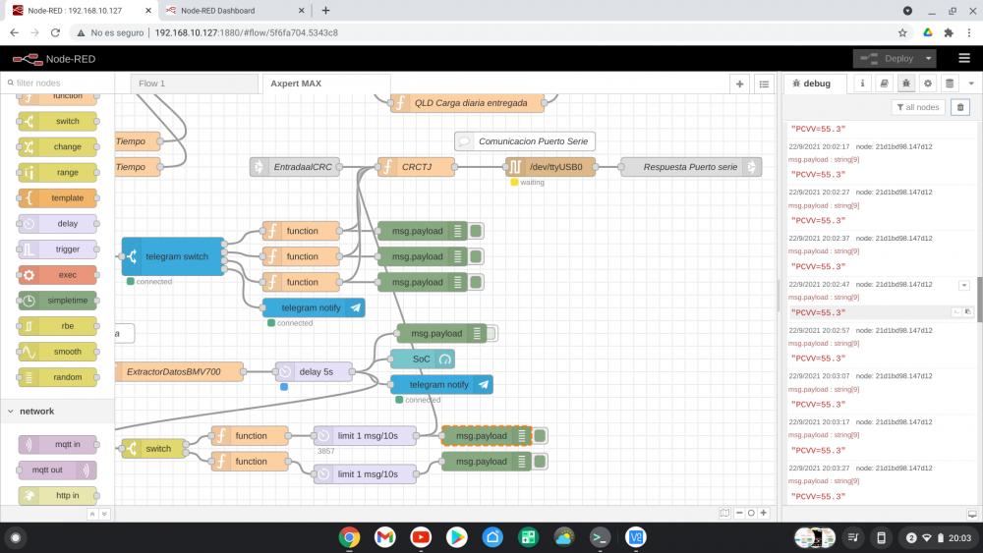This screenshot has height=553, width=983.
Task: Select the /dev/ttyUSB0 serial node
Action: point(549,167)
